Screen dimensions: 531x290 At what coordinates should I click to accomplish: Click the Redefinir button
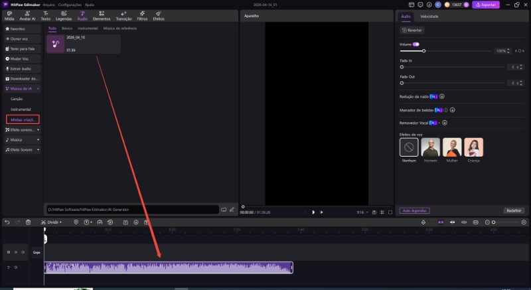[x=514, y=210]
